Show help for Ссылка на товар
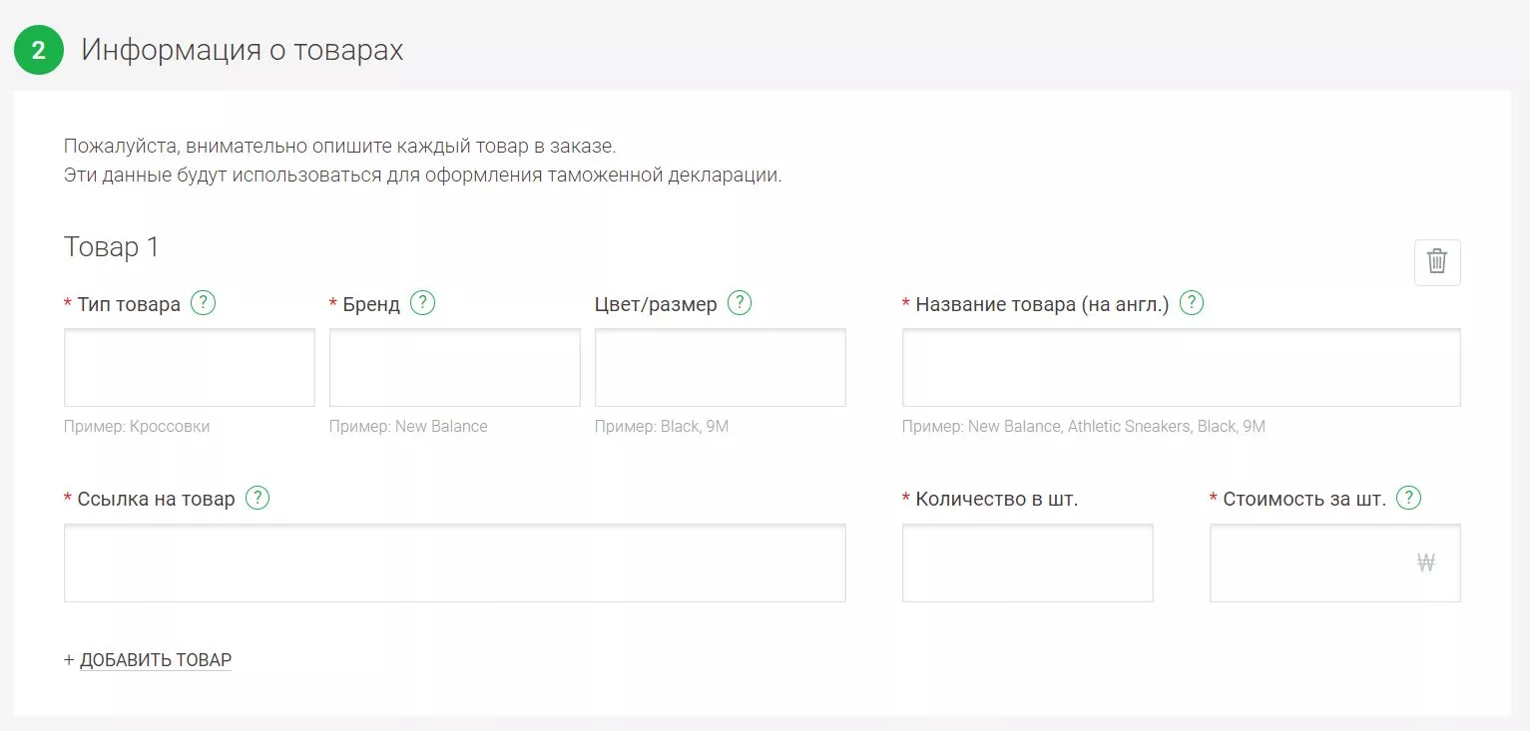1530x731 pixels. [x=257, y=497]
